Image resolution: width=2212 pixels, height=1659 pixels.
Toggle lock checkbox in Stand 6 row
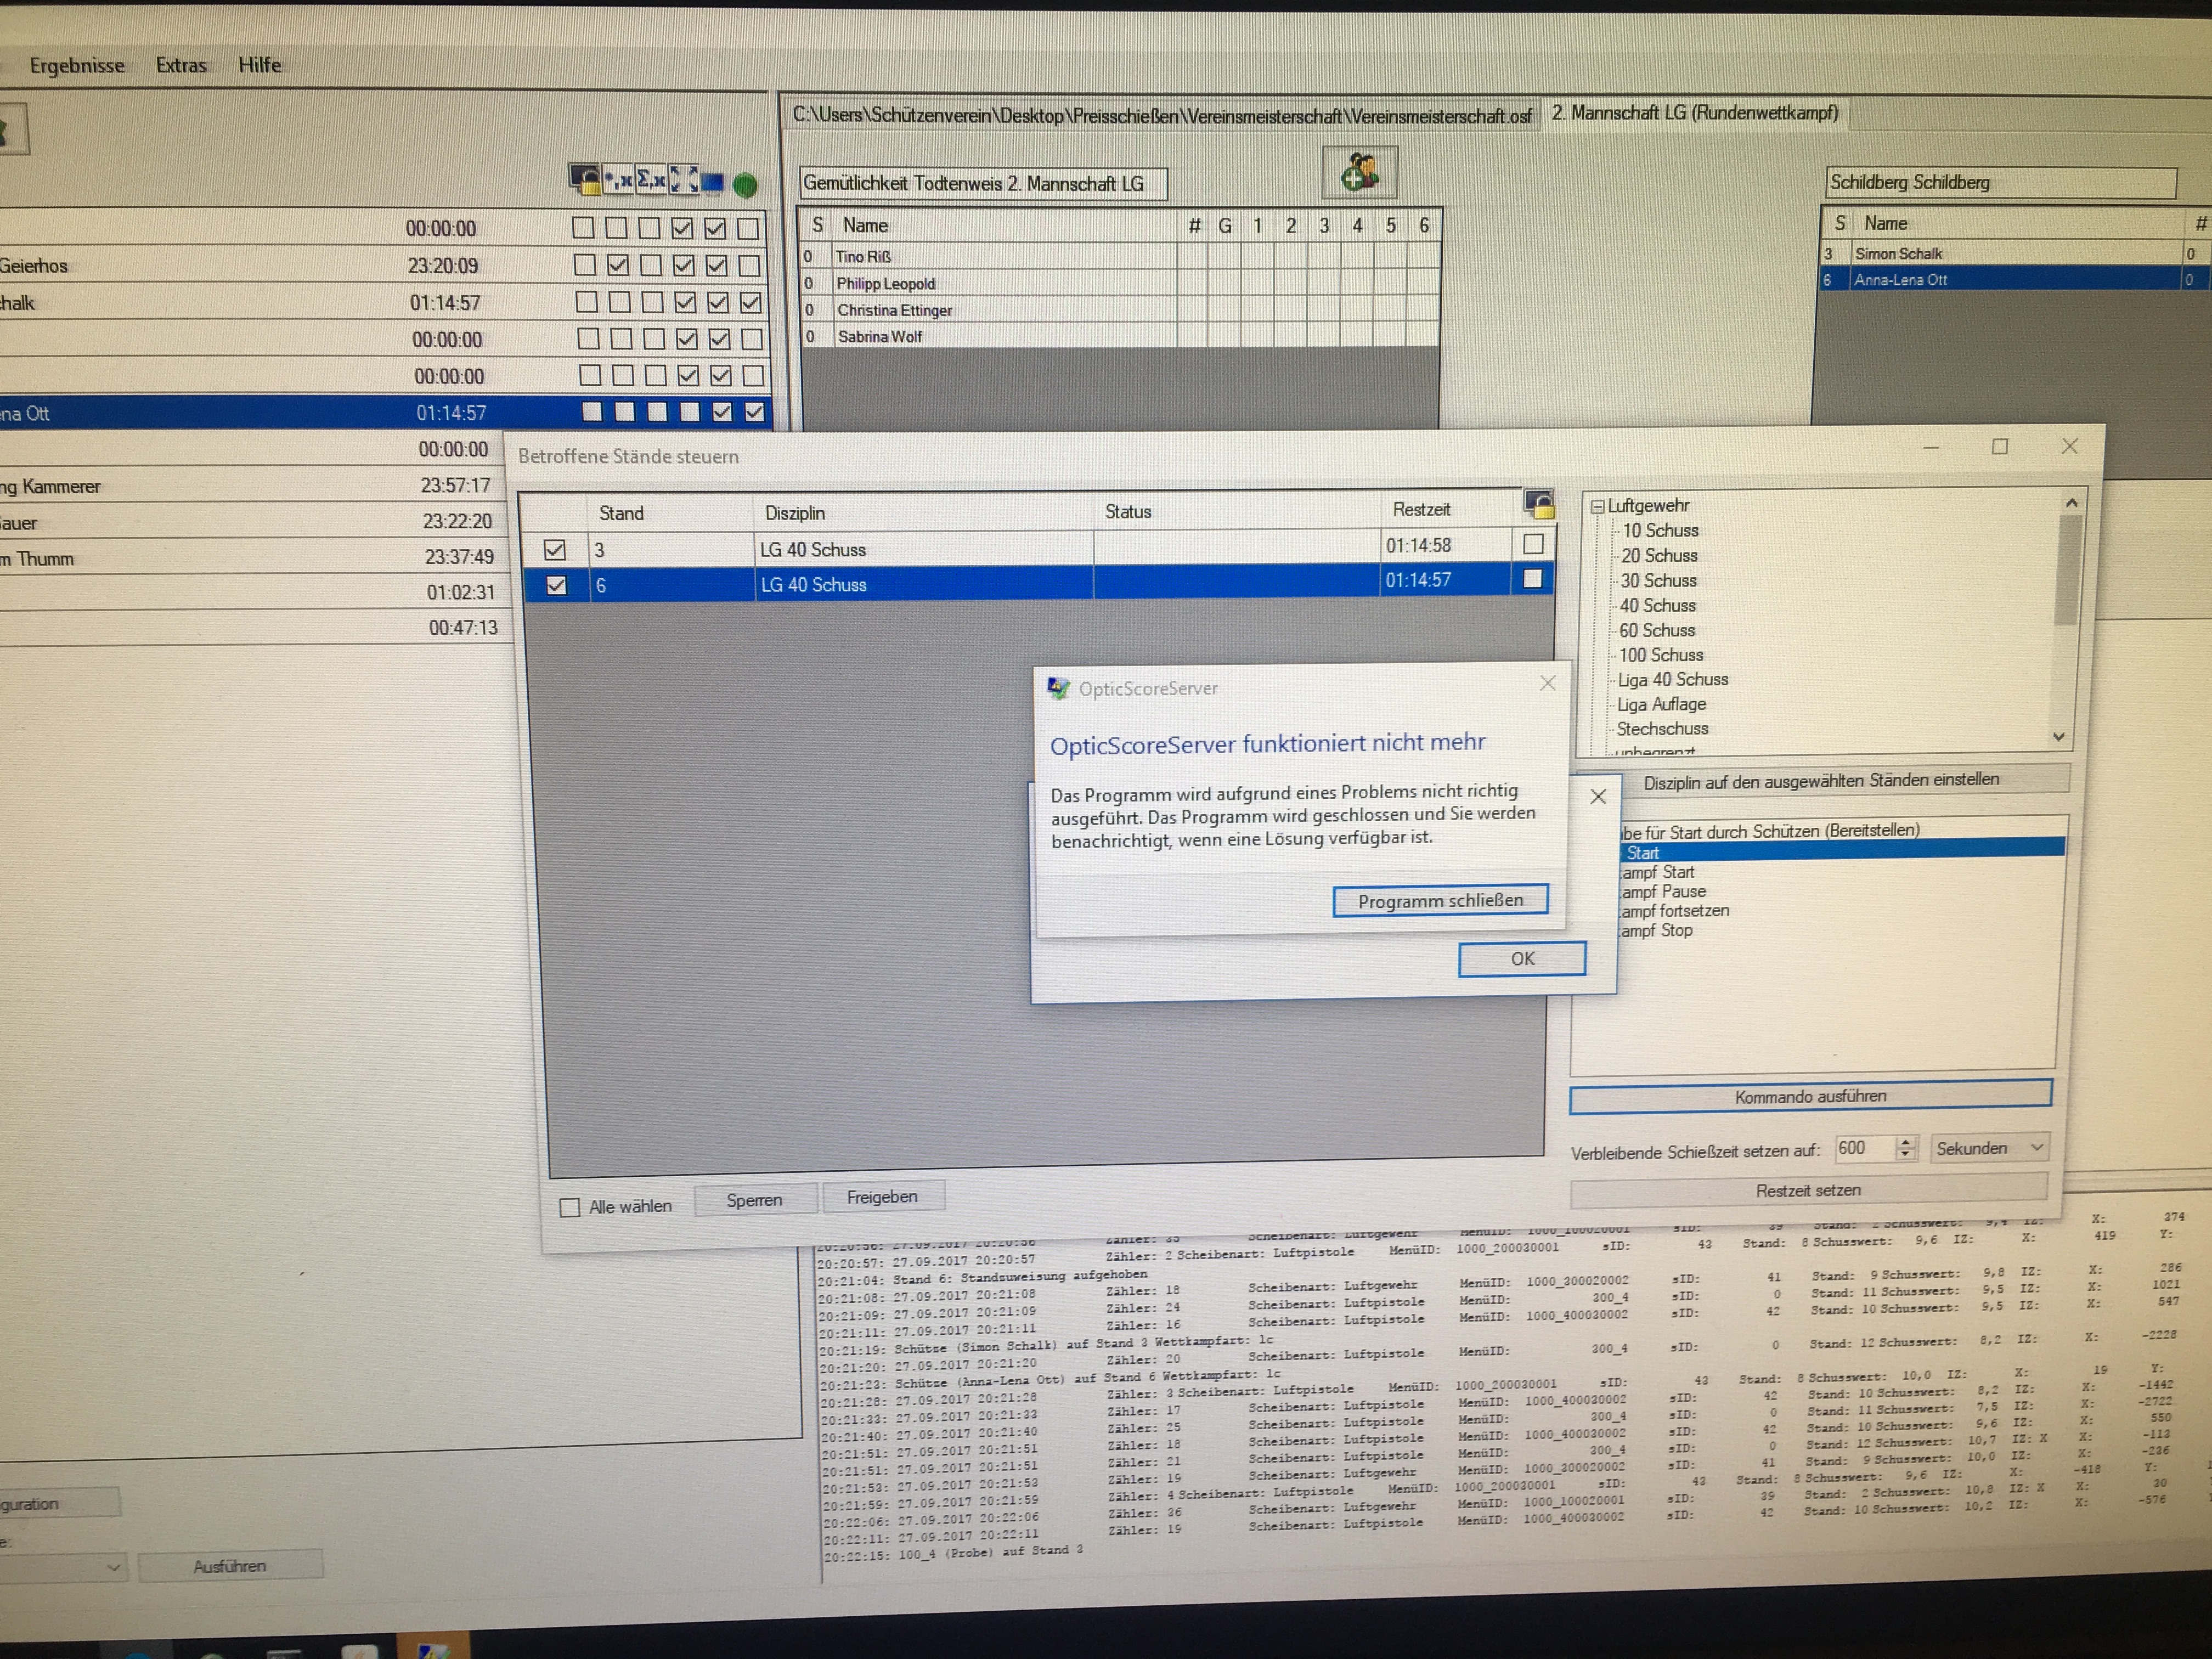pos(1532,579)
